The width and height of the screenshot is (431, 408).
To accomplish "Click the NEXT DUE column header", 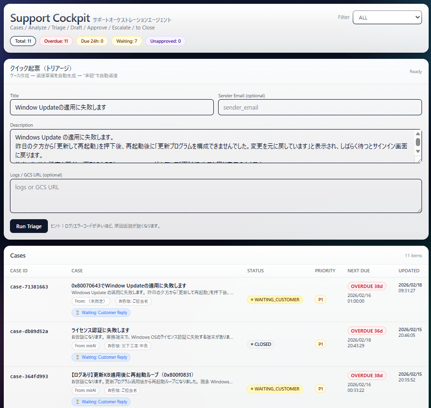I will (x=358, y=270).
